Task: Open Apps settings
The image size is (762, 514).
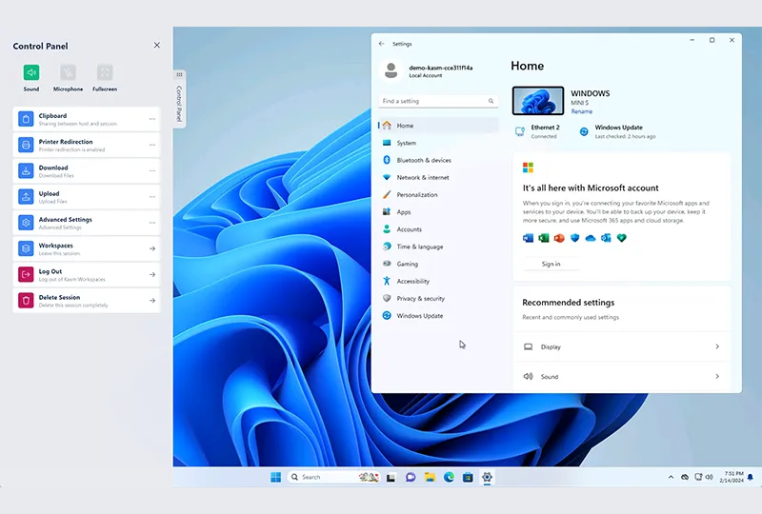Action: click(x=438, y=212)
